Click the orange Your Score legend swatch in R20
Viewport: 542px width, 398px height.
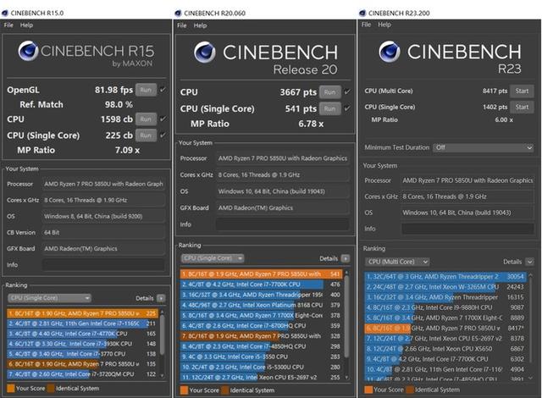184,390
